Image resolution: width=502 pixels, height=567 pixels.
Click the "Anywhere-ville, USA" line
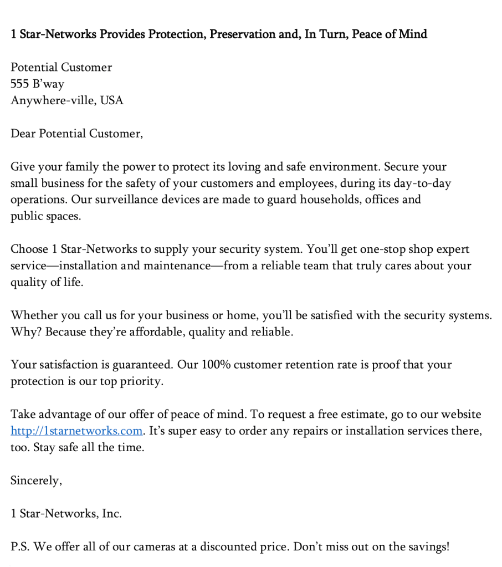66,101
